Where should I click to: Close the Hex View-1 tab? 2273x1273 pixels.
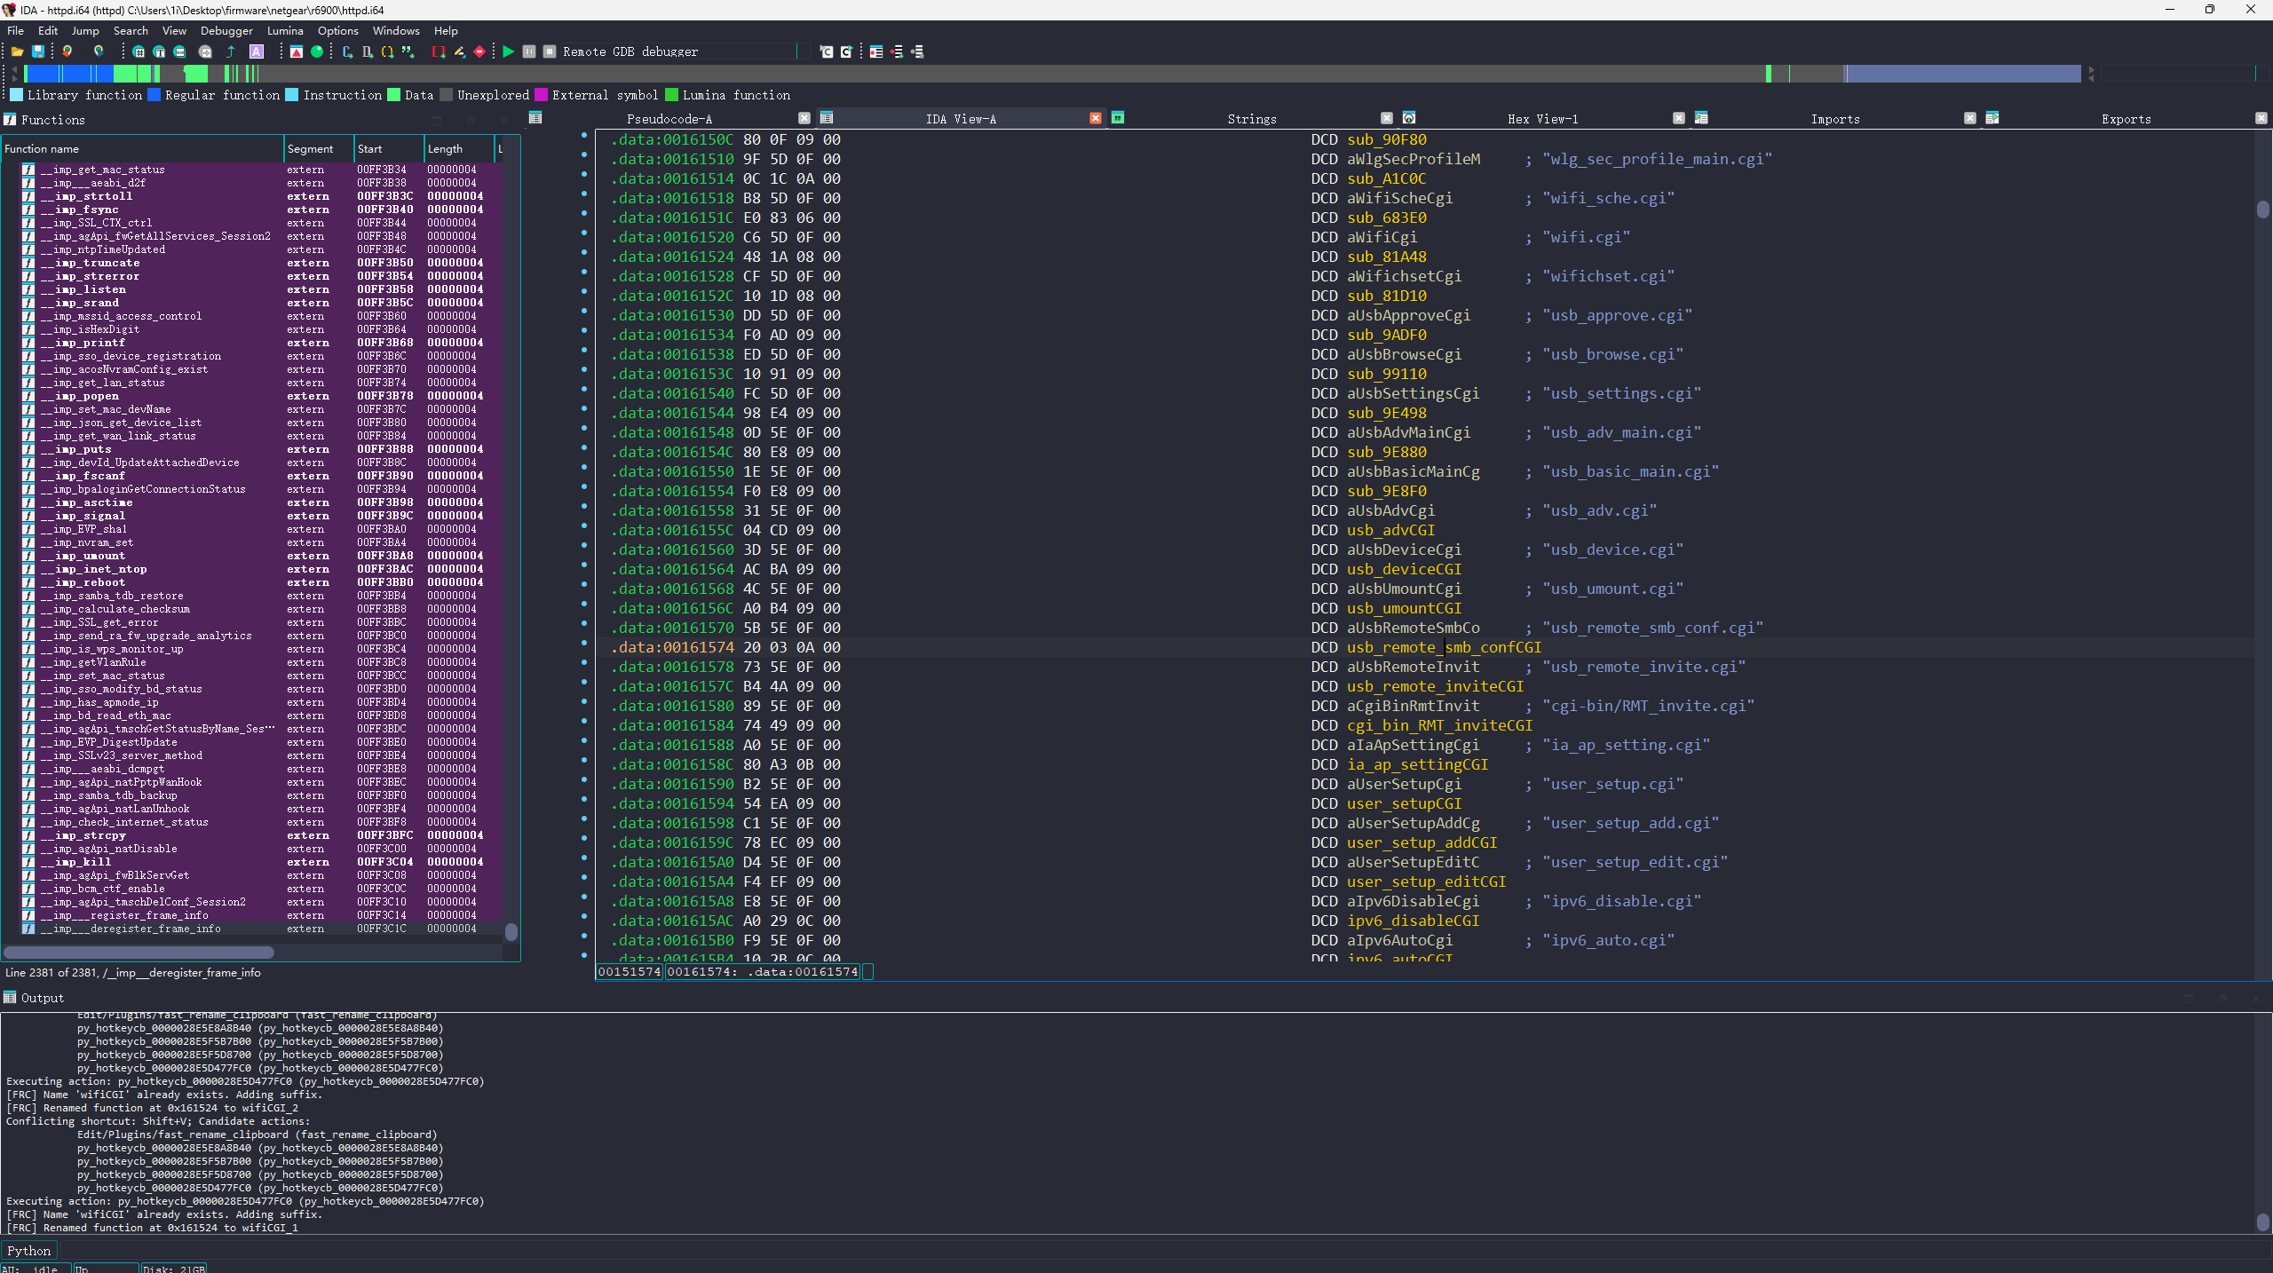click(x=1678, y=118)
